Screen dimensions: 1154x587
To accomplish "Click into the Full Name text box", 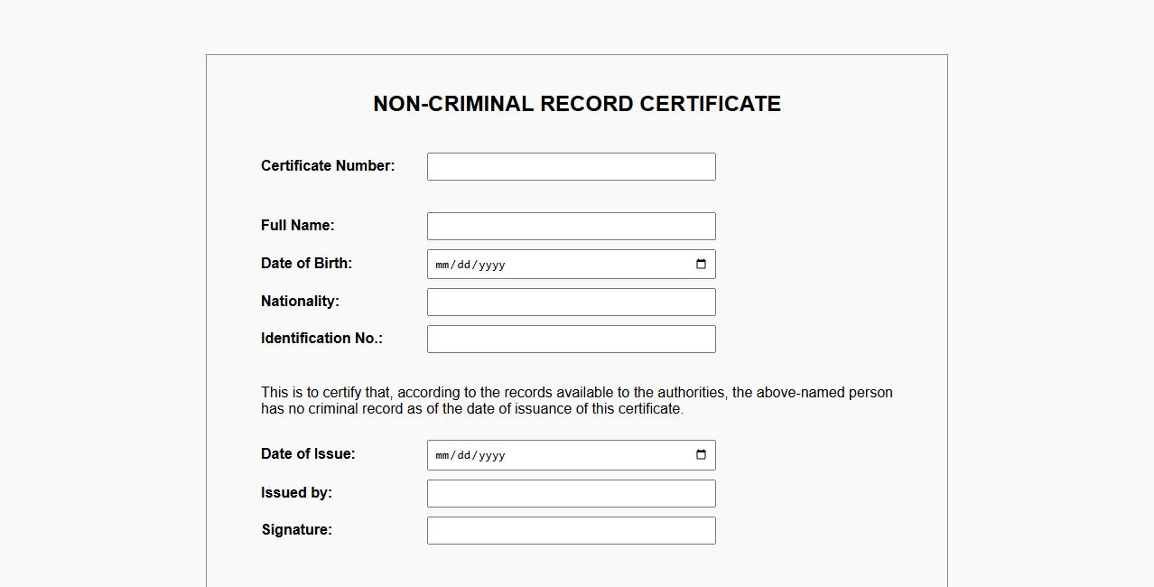I will (571, 227).
